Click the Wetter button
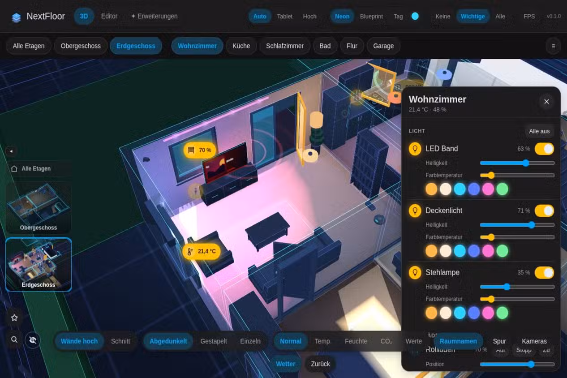Screen dimensions: 567x378 (x=286, y=364)
